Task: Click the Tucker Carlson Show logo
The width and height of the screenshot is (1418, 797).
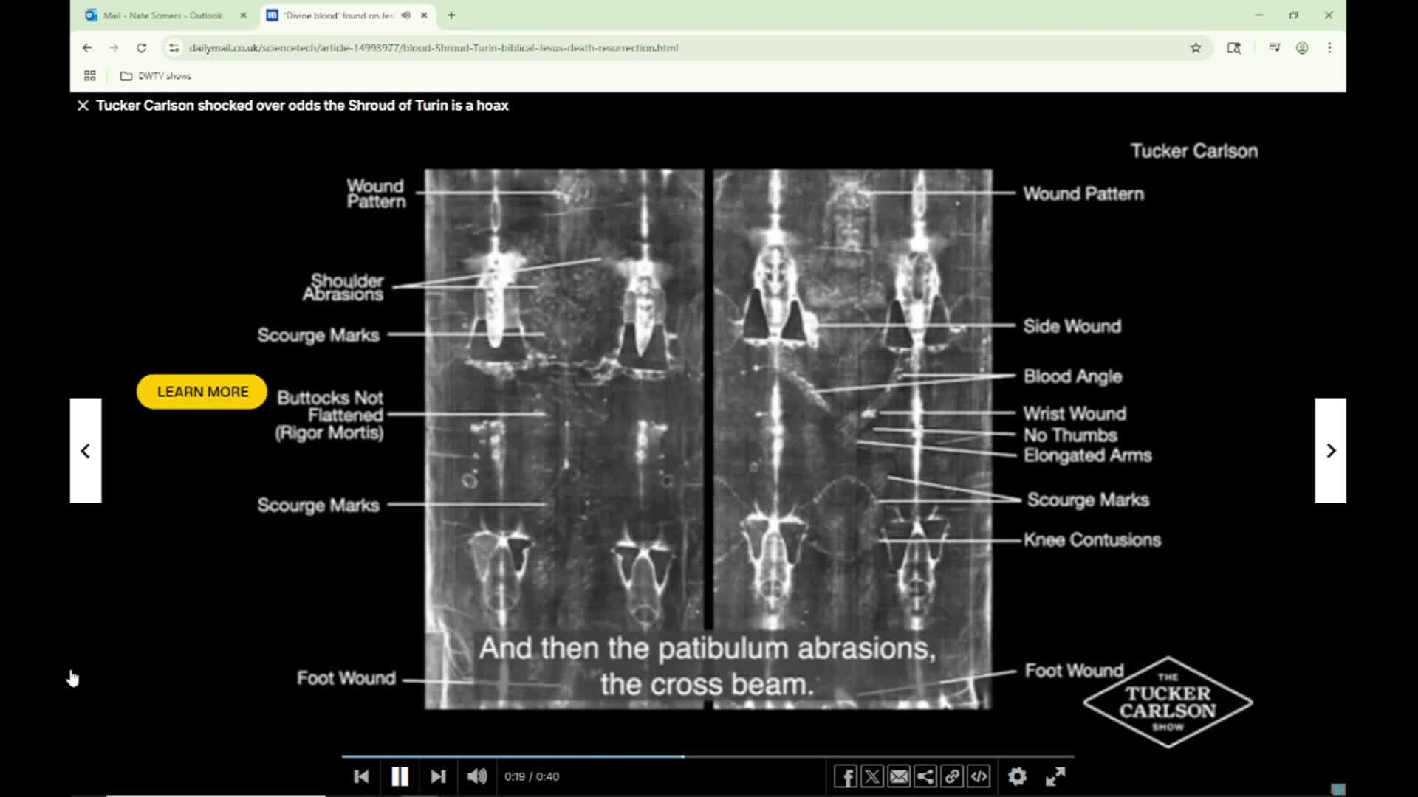Action: 1168,703
